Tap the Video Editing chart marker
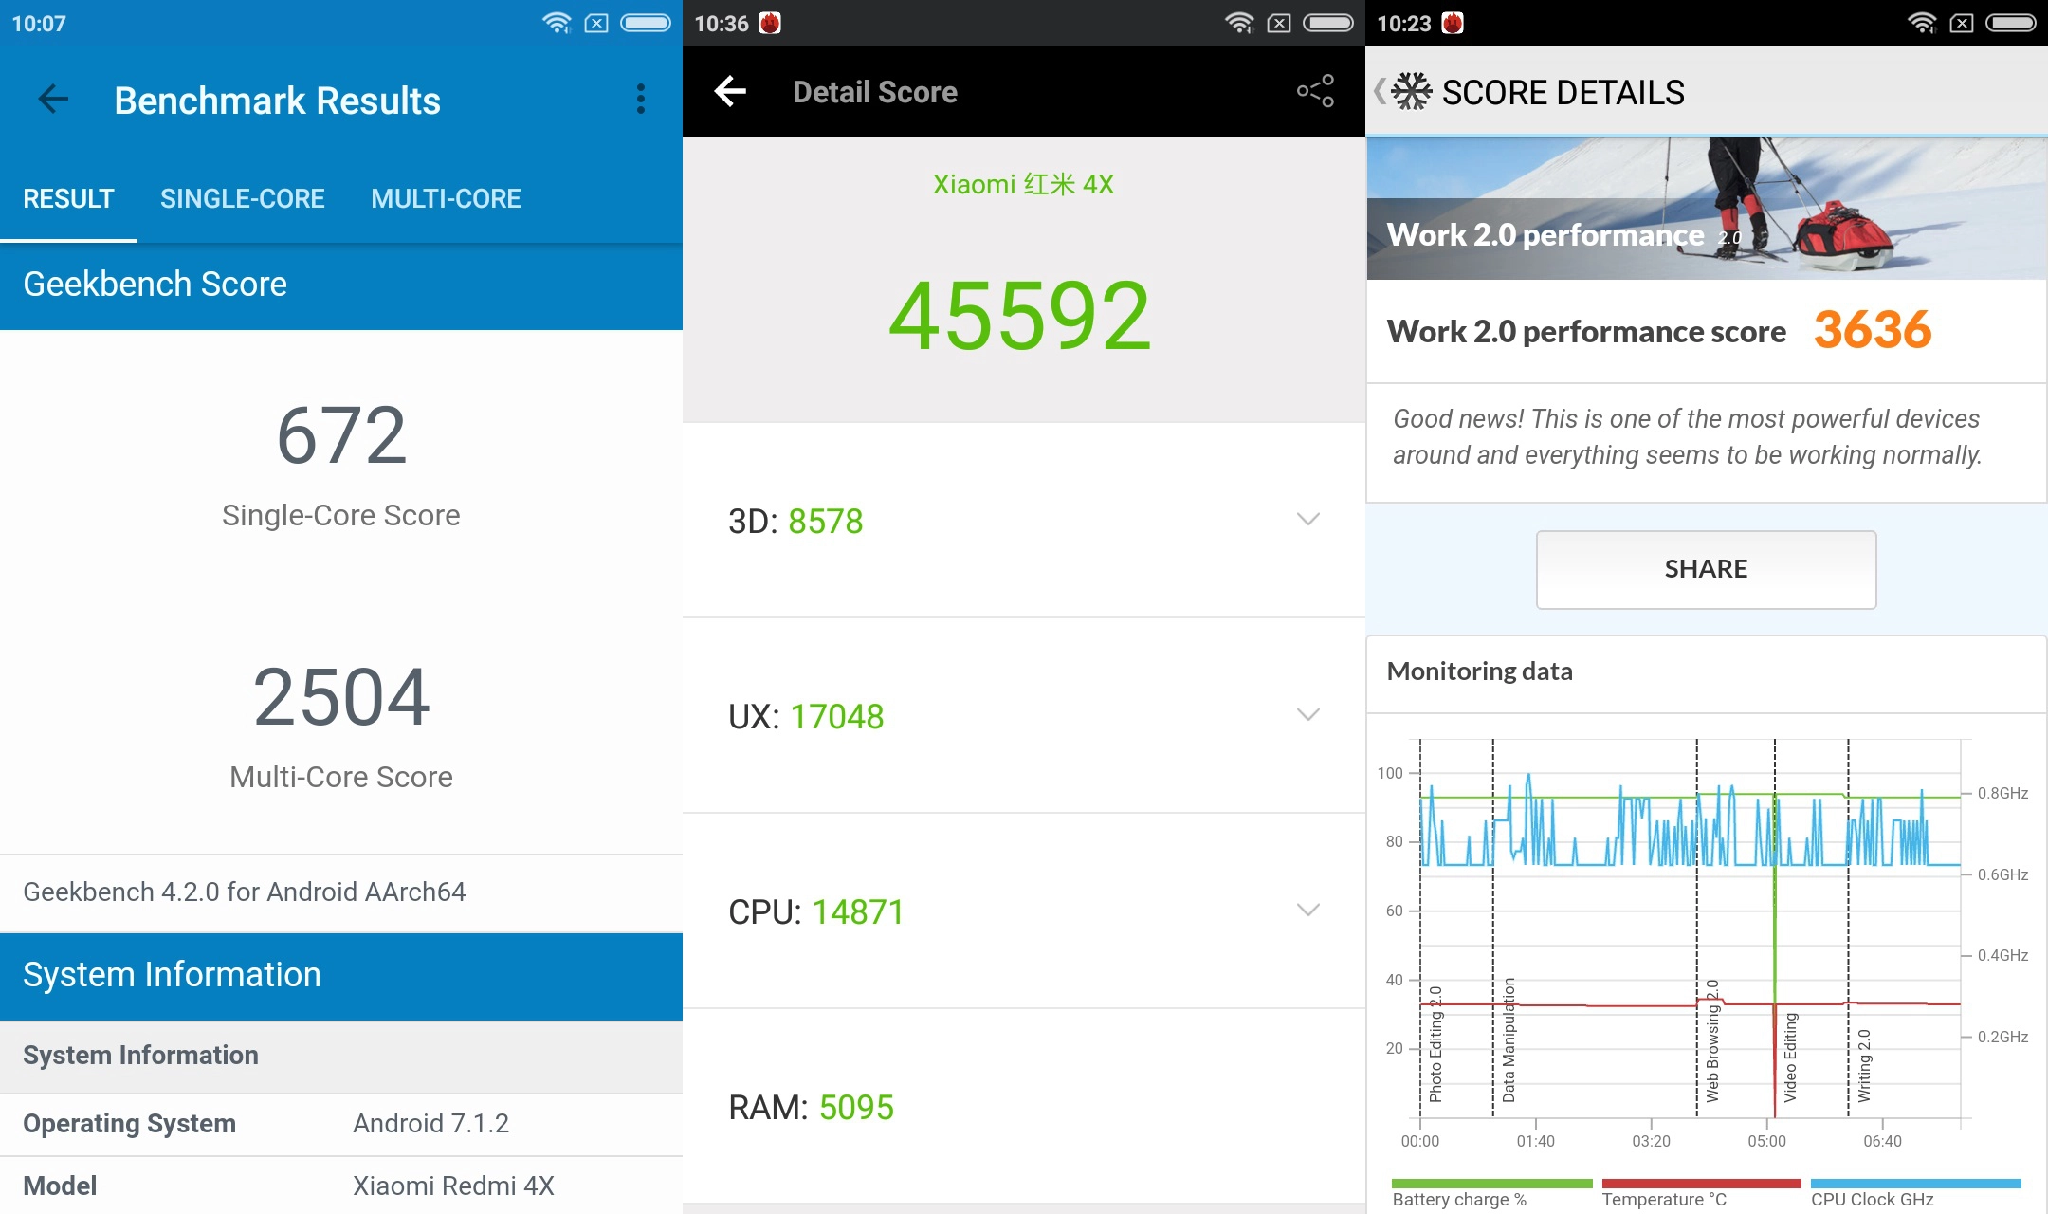Image resolution: width=2048 pixels, height=1214 pixels. (x=1790, y=1057)
